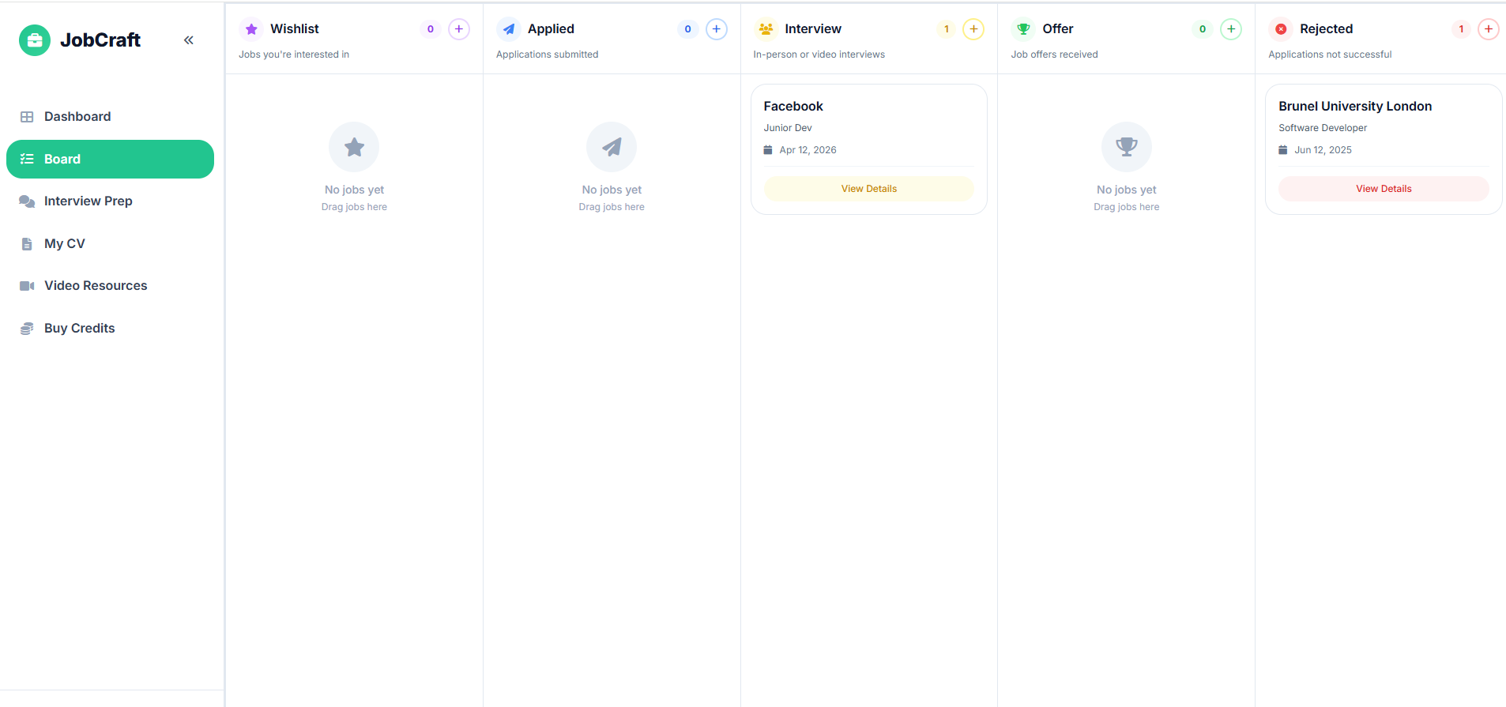The width and height of the screenshot is (1506, 707).
Task: Click the Wishlist column title
Action: click(295, 28)
